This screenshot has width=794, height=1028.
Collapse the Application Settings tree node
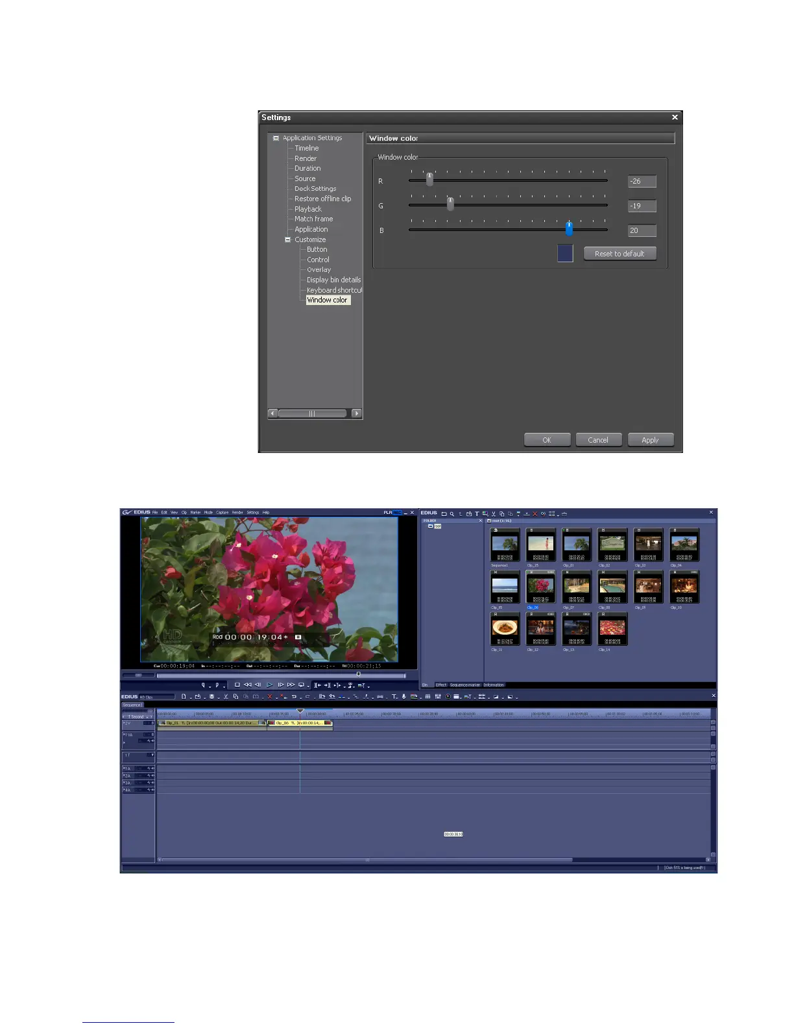(x=276, y=138)
